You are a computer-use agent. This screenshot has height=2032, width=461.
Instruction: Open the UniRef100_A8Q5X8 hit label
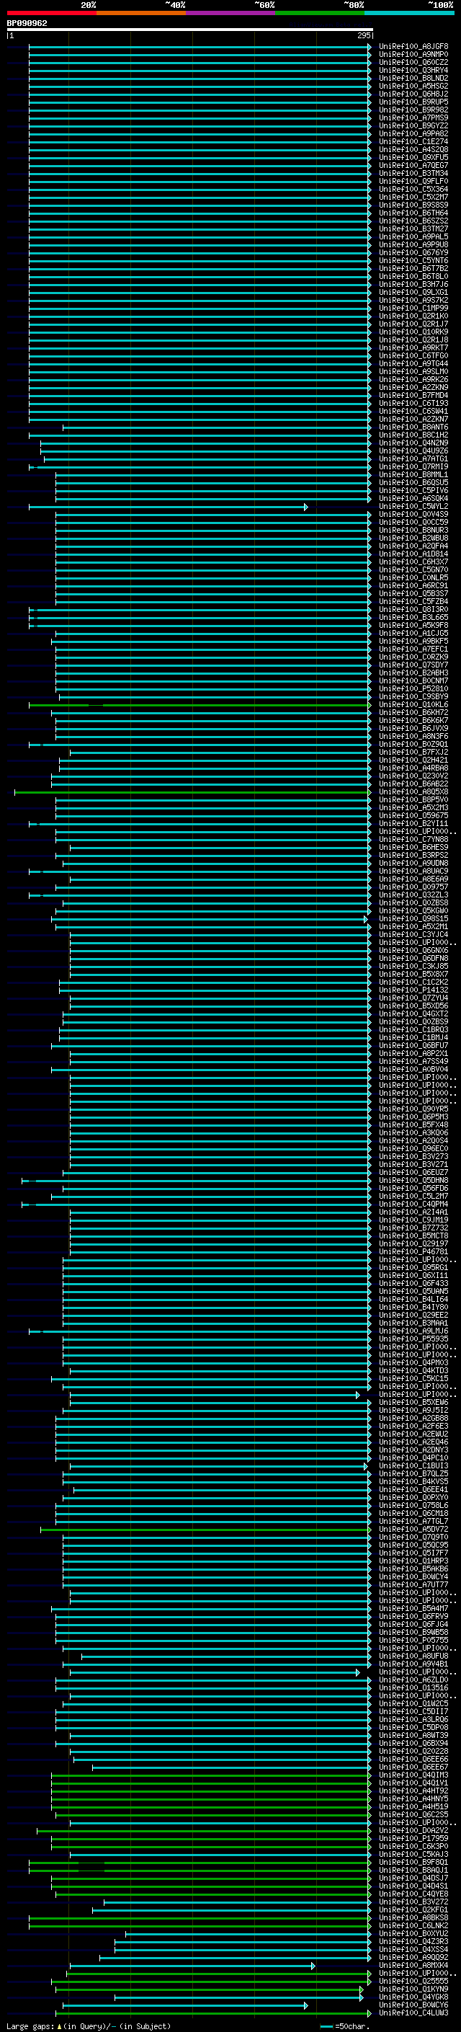pos(413,792)
